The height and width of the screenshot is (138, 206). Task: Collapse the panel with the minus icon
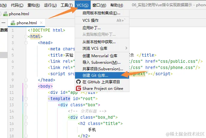pos(3,23)
